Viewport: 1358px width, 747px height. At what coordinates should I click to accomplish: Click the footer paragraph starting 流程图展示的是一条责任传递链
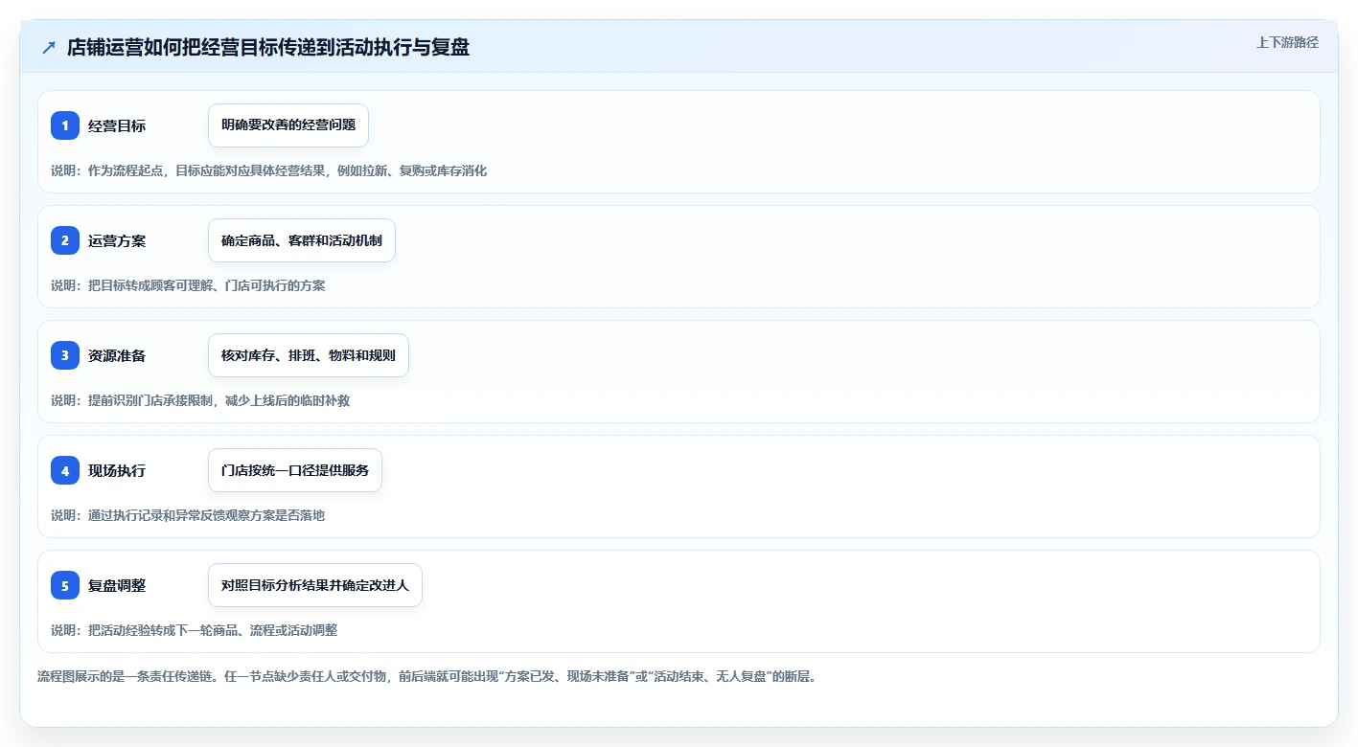426,676
